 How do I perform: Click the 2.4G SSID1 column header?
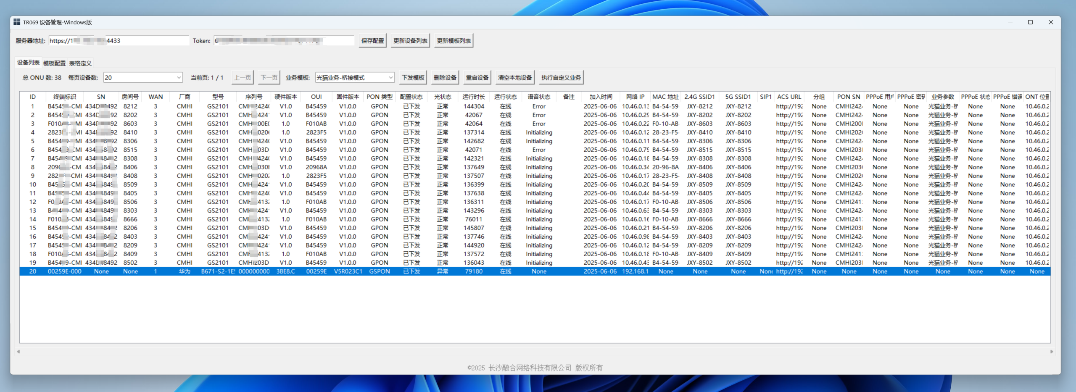pos(699,97)
